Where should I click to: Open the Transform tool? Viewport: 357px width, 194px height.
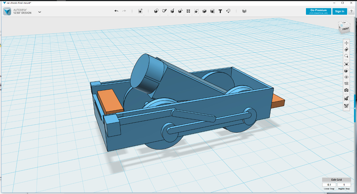pos(140,11)
